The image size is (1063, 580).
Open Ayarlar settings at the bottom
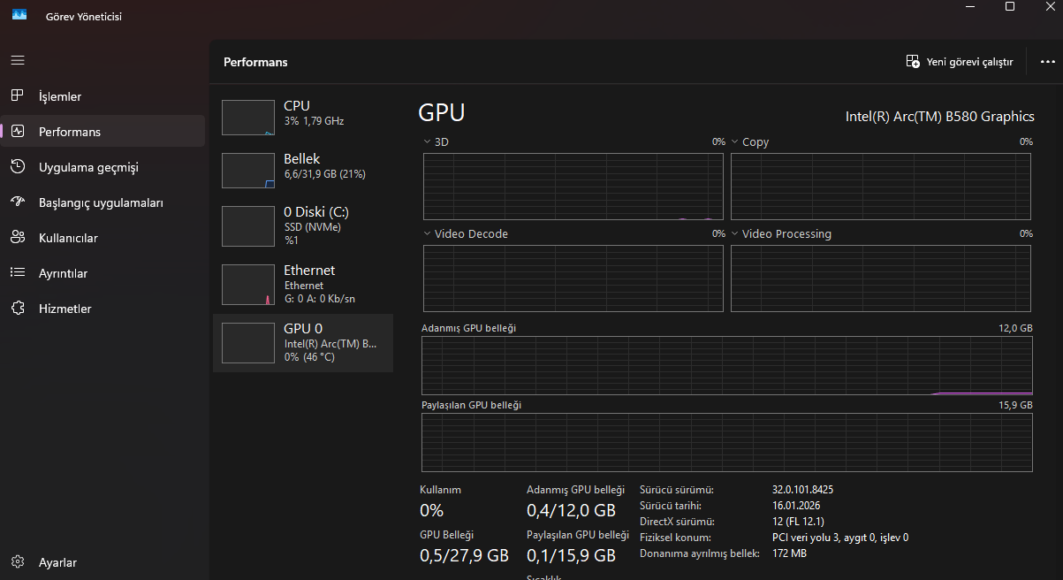pos(103,562)
